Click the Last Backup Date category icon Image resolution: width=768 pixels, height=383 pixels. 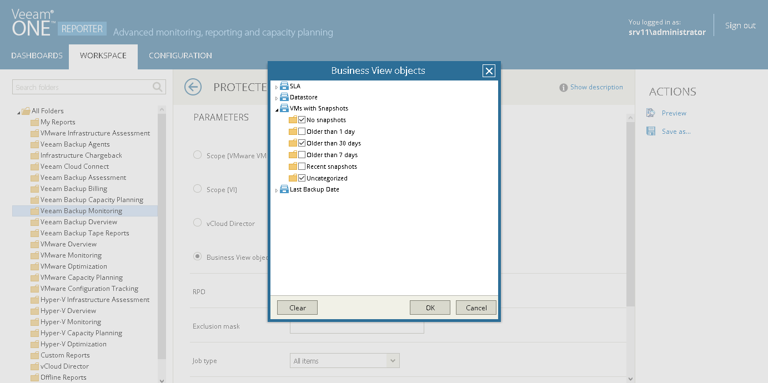(x=284, y=189)
